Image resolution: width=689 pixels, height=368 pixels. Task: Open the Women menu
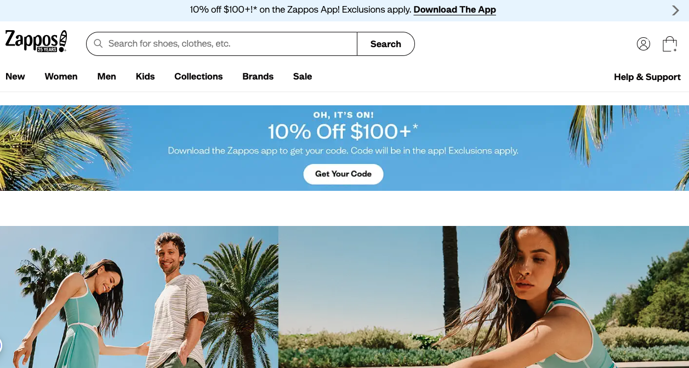point(61,77)
